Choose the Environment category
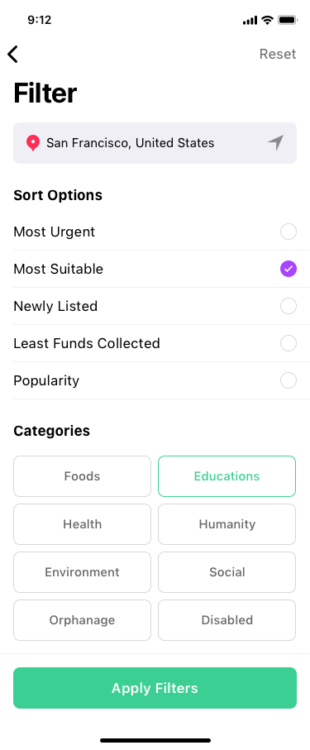 click(83, 572)
